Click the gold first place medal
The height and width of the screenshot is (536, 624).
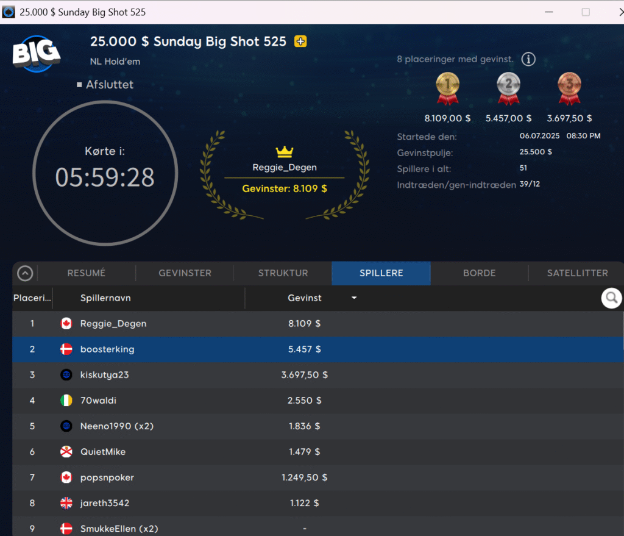coord(447,88)
